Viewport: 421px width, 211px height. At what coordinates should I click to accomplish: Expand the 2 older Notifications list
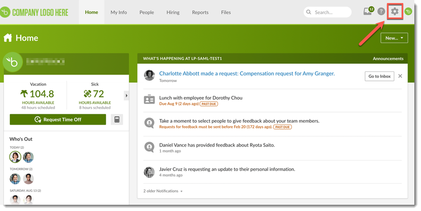click(x=163, y=191)
